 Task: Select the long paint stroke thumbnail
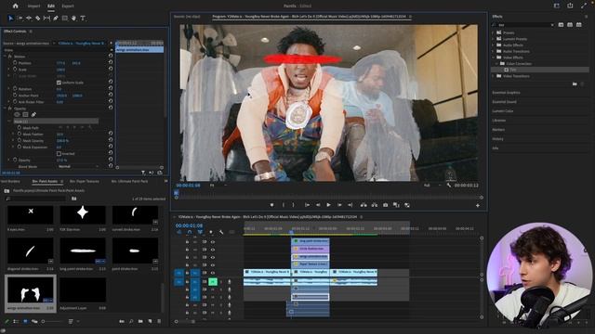pyautogui.click(x=83, y=250)
